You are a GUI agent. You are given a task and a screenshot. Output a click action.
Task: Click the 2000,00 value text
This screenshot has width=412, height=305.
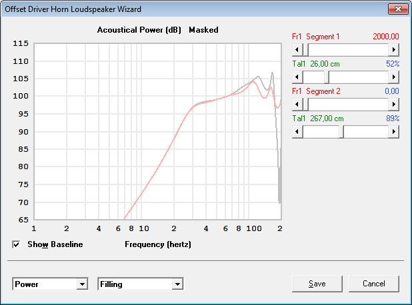386,37
